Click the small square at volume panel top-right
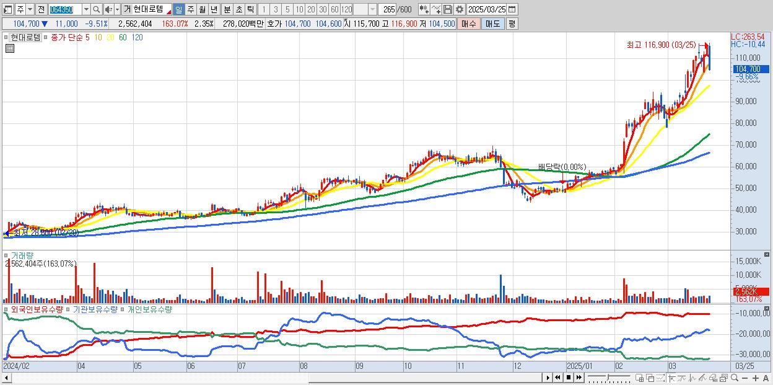Screen dimensions: 773x385 click(767, 255)
